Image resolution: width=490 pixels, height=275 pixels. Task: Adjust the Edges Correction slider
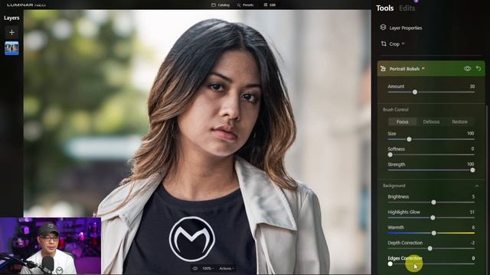[390, 264]
